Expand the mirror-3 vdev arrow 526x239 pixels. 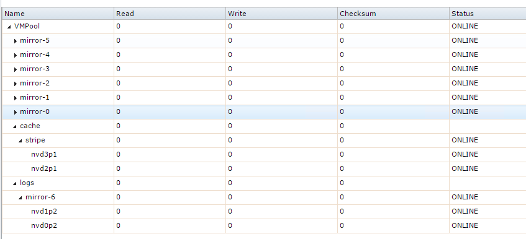(15, 69)
